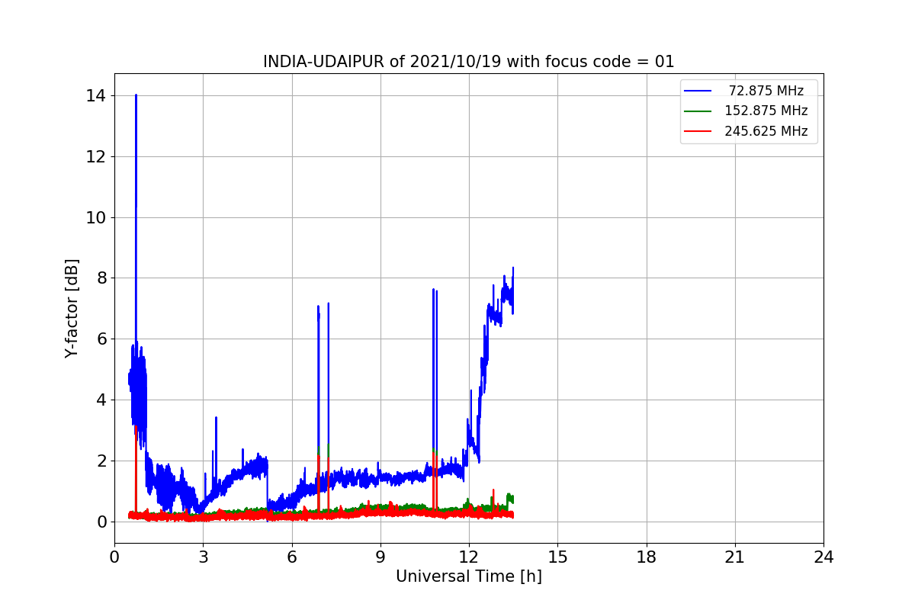The height and width of the screenshot is (610, 915).
Task: Click the x-axis tick label 15
Action: (557, 557)
